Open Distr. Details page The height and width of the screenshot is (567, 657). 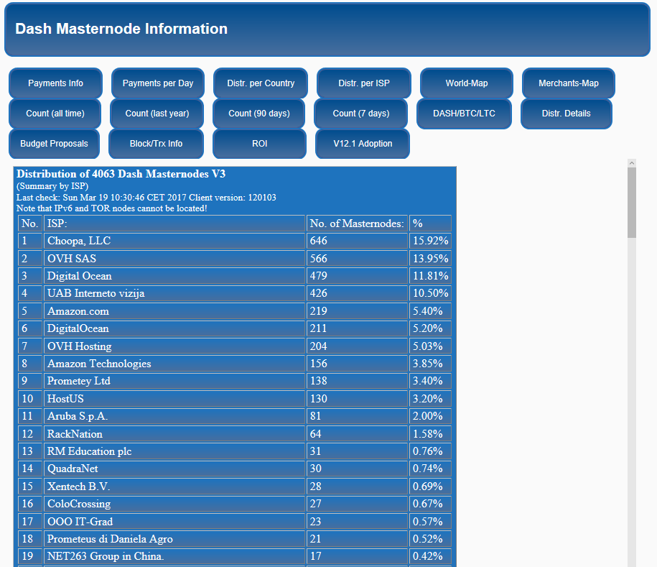click(x=566, y=114)
